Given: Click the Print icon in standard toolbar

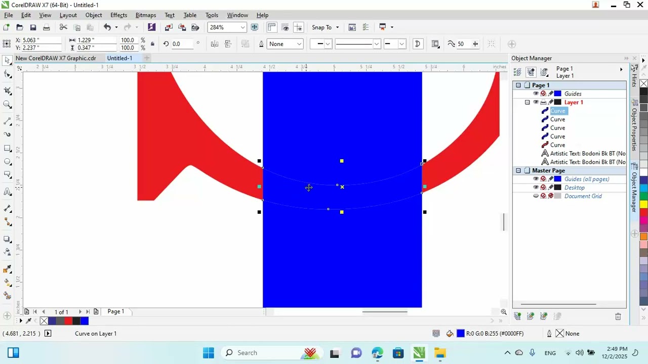Looking at the screenshot, I should 47,27.
